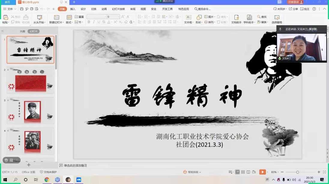This screenshot has height=184, width=329.
Task: Click the zoom slider in status bar
Action: (x=297, y=172)
